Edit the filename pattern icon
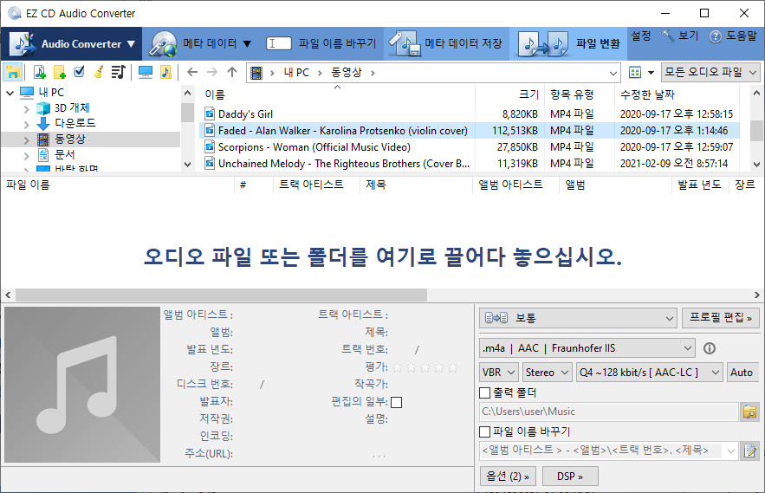 (749, 450)
